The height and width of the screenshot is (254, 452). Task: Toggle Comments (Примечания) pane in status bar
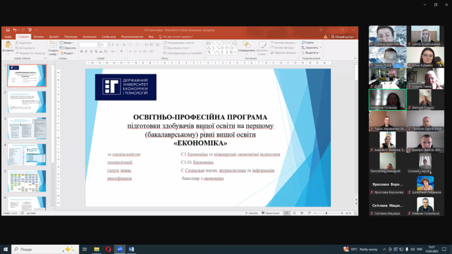[x=271, y=213]
